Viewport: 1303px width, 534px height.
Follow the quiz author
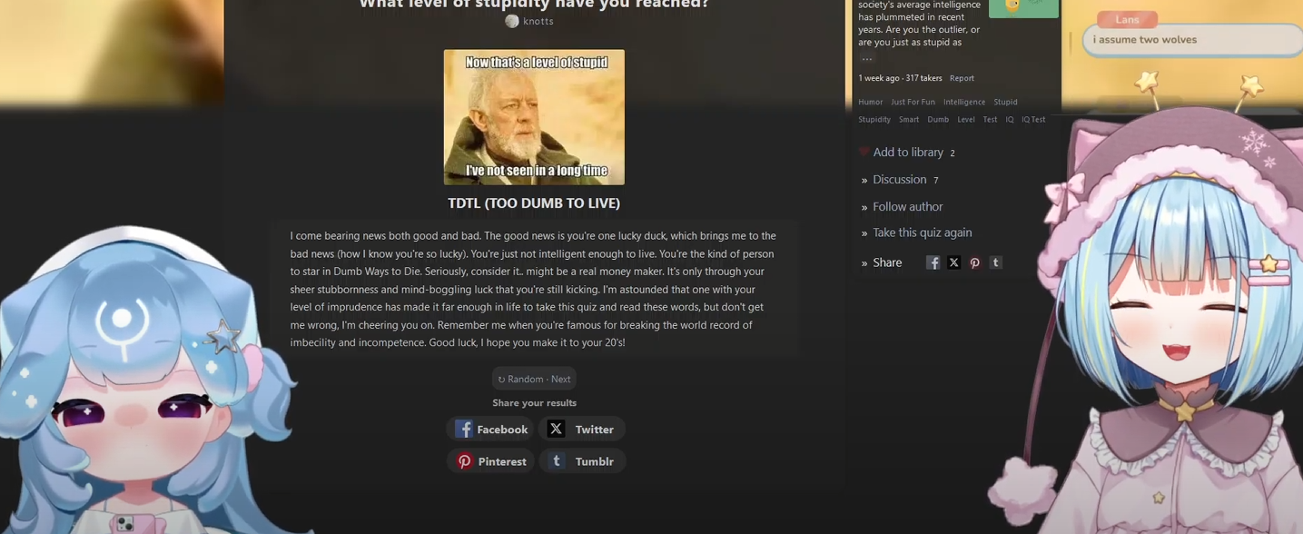(907, 207)
